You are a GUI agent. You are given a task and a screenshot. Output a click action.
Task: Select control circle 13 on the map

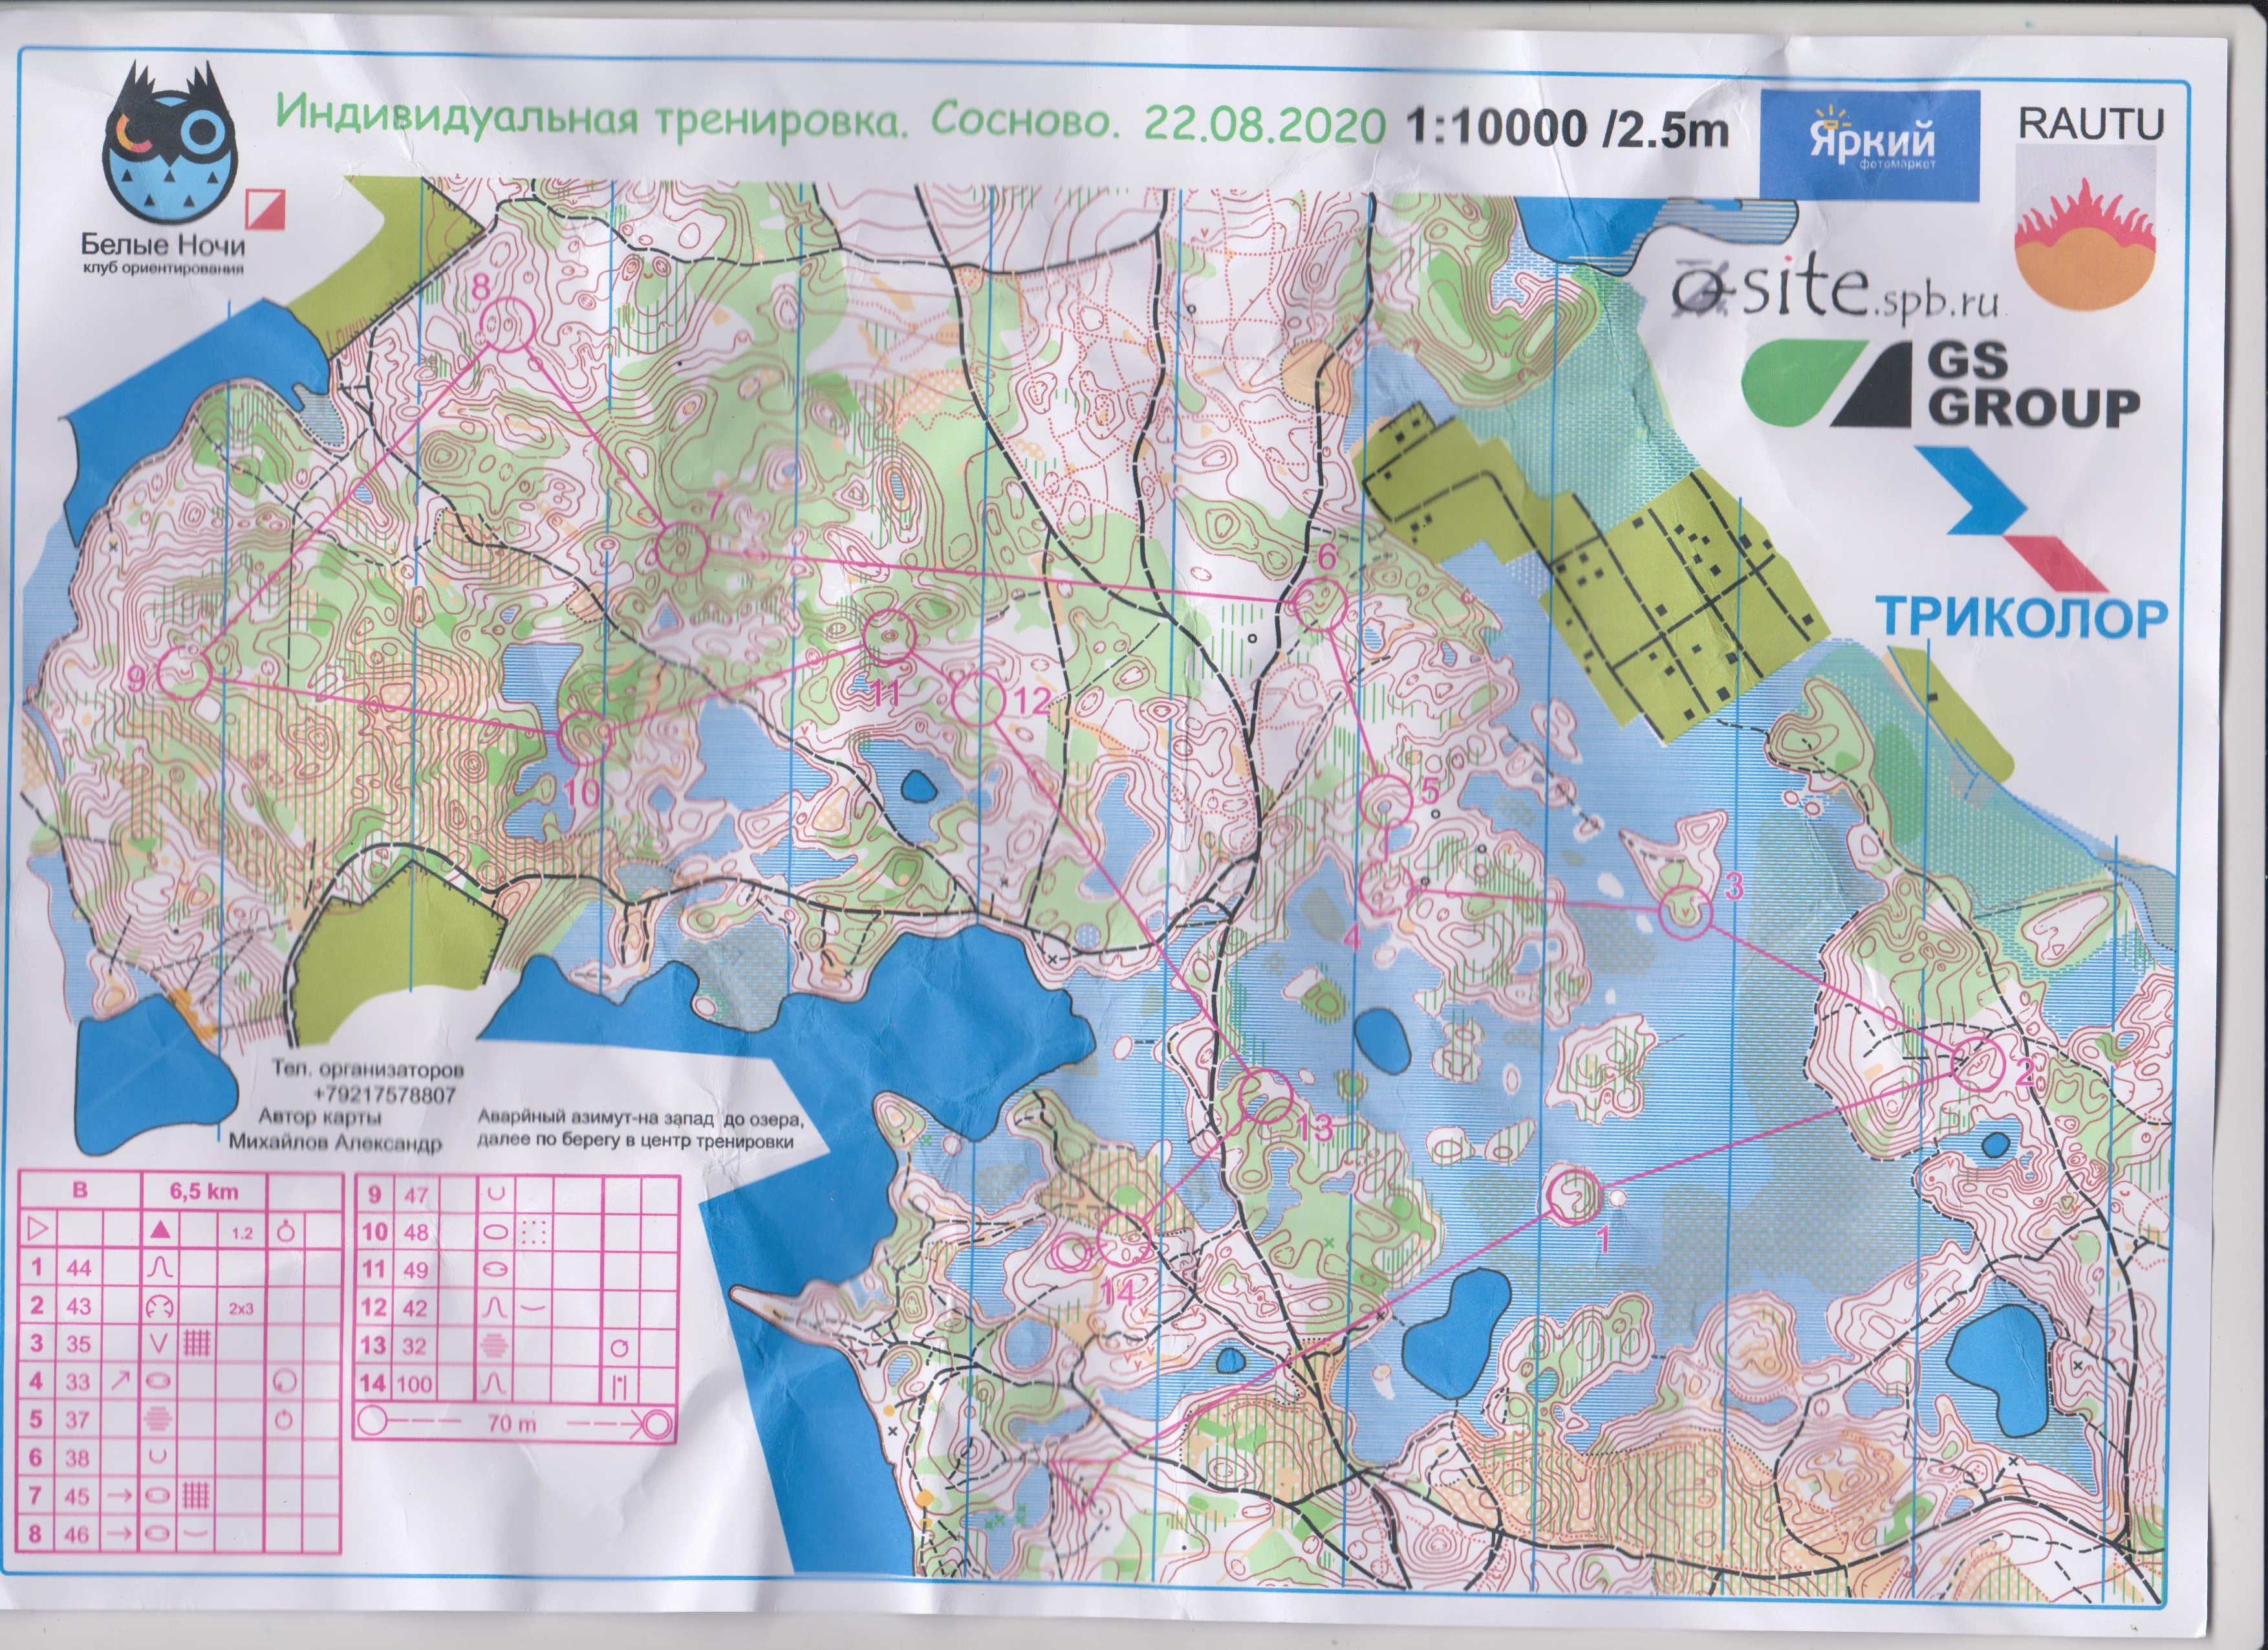coord(1265,1095)
